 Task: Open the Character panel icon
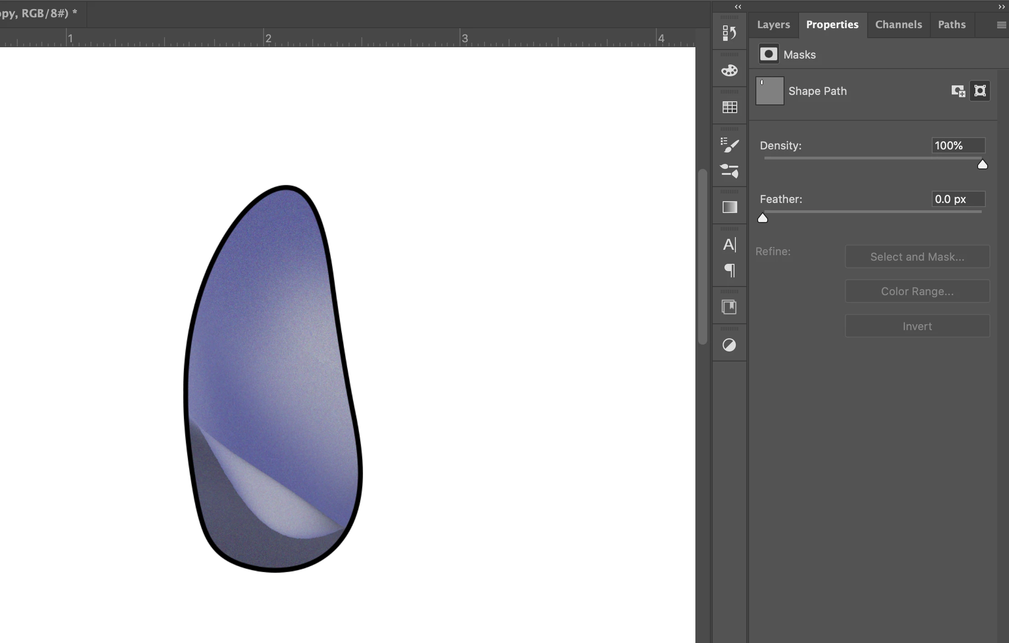729,245
